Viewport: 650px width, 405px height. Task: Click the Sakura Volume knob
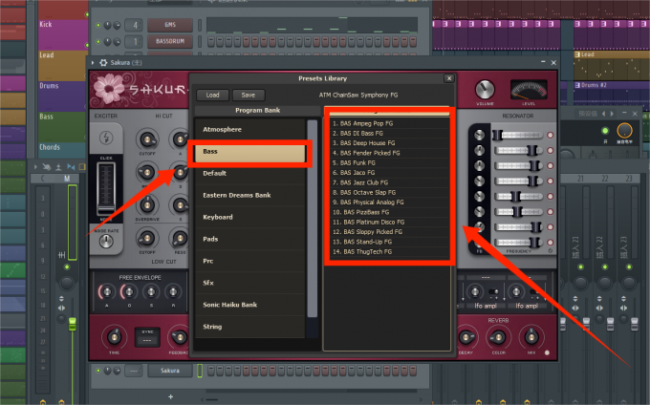point(485,90)
